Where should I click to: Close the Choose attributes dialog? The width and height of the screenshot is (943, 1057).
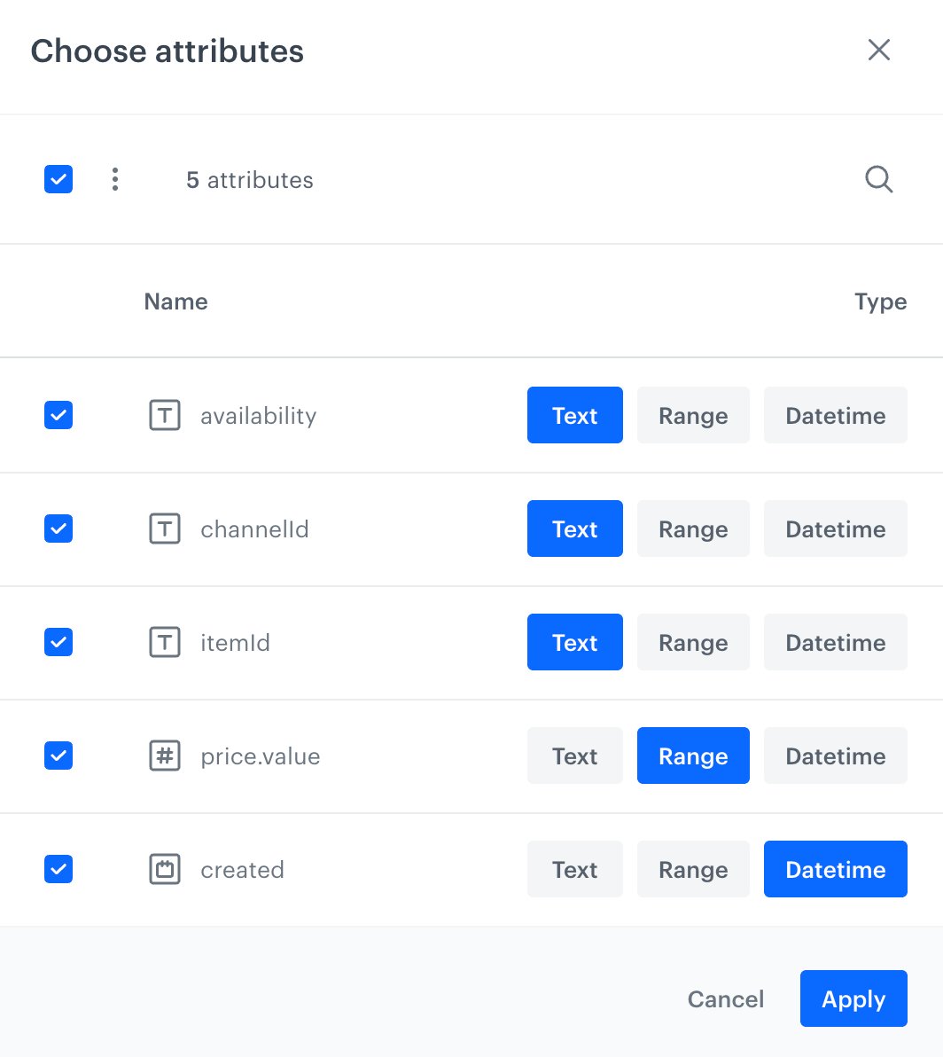pyautogui.click(x=878, y=50)
